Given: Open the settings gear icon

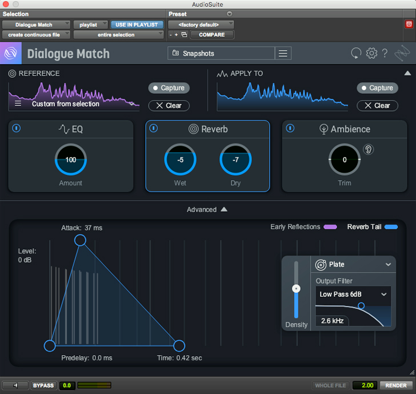Looking at the screenshot, I should [x=371, y=53].
